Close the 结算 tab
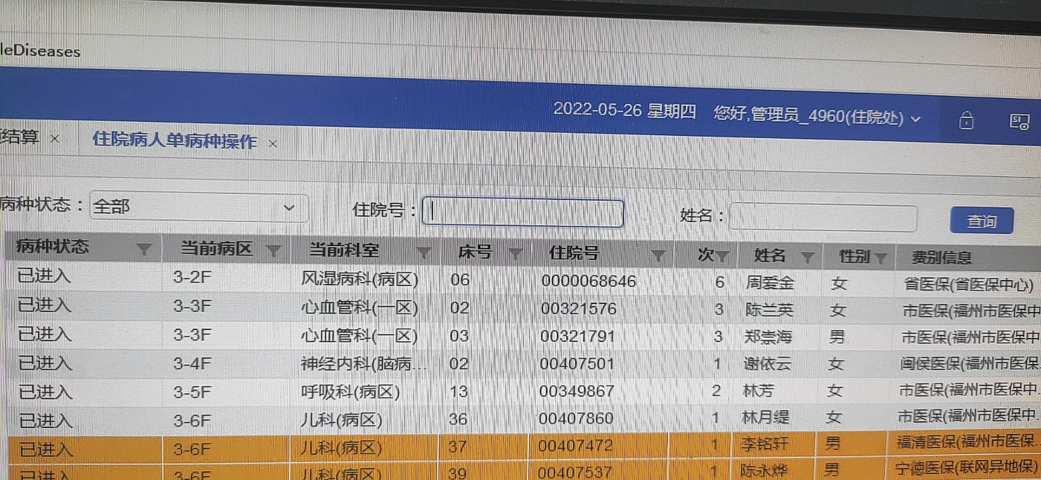Image resolution: width=1041 pixels, height=480 pixels. point(55,139)
